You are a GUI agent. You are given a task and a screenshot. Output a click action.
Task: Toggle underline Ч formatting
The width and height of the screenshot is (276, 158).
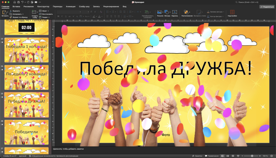pyautogui.click(x=66, y=16)
